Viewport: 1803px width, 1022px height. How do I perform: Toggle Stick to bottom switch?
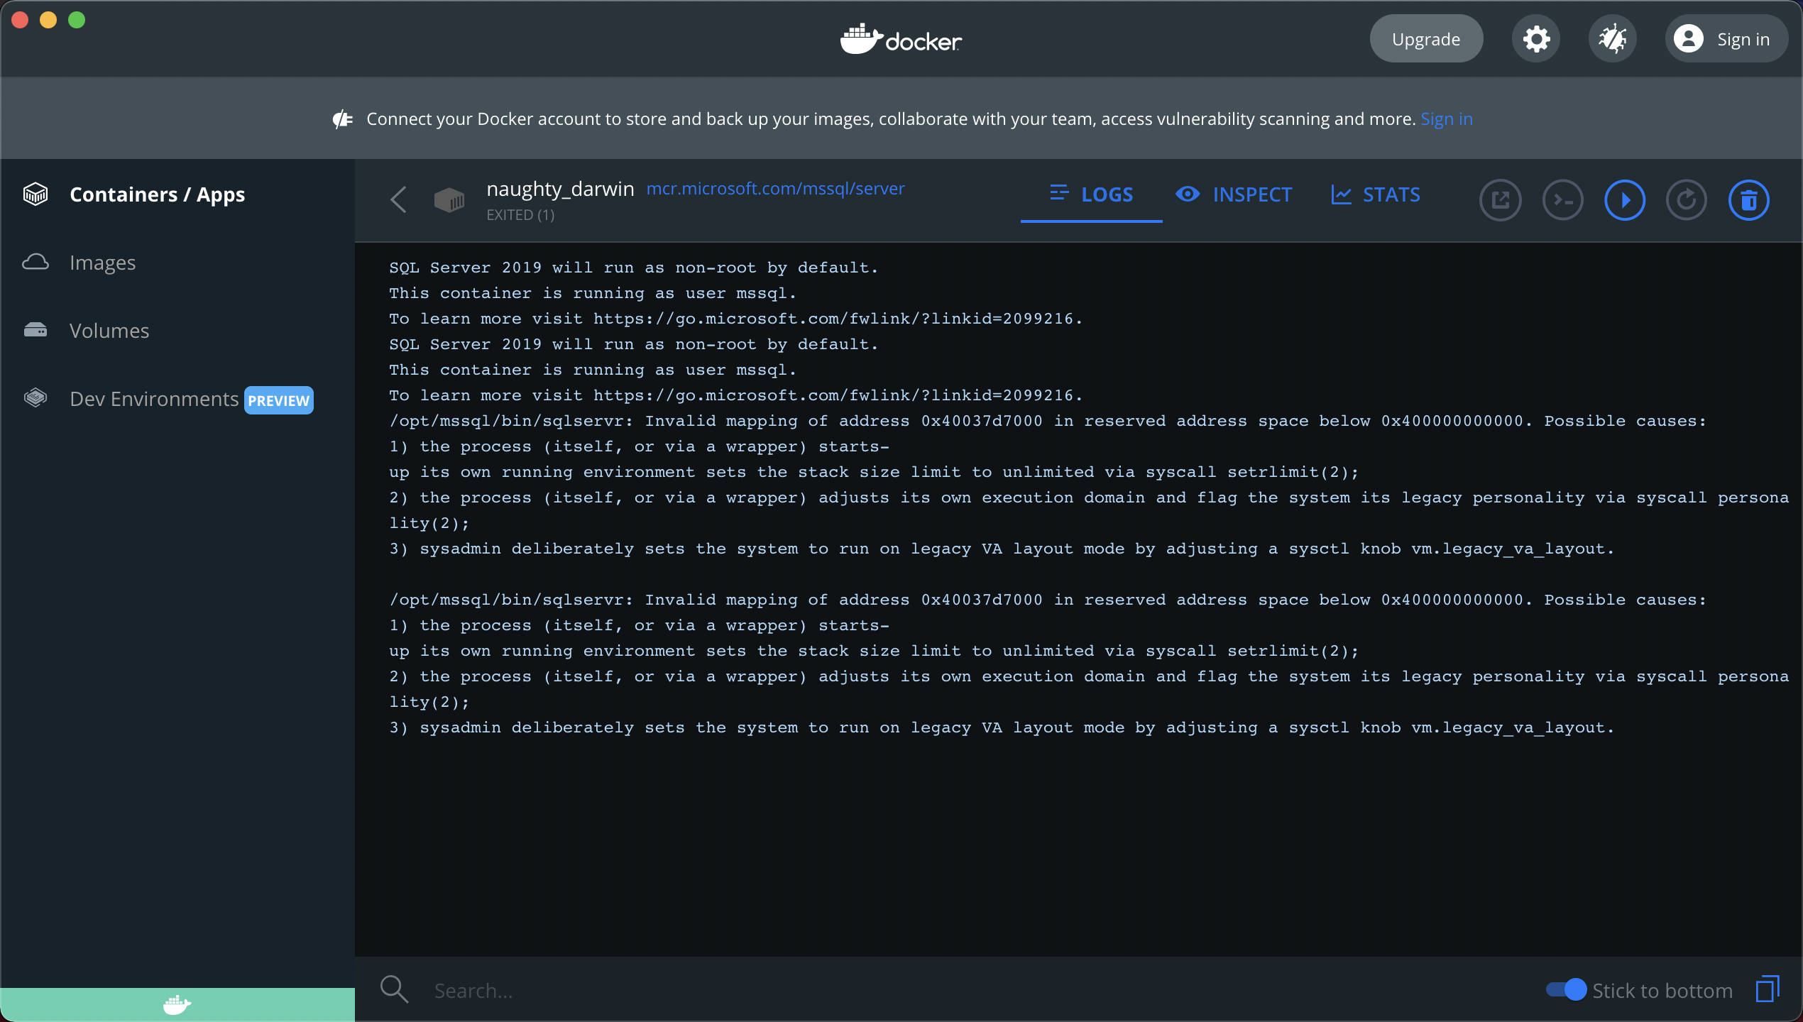(x=1567, y=989)
